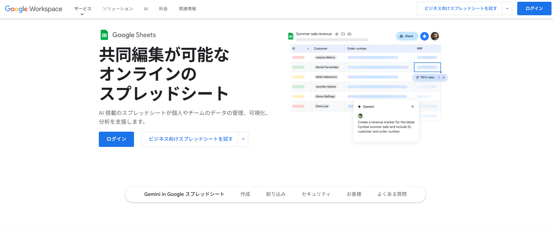The width and height of the screenshot is (553, 229).
Task: Open the ソリューション menu
Action: click(118, 9)
